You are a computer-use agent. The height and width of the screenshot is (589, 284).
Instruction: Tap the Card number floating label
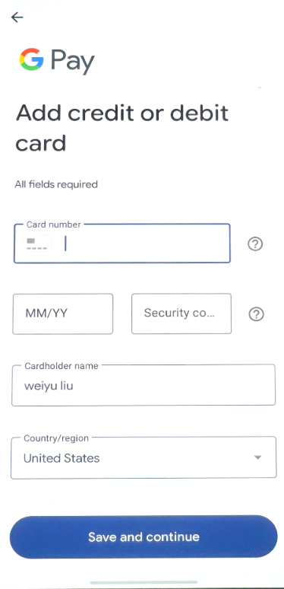click(54, 224)
